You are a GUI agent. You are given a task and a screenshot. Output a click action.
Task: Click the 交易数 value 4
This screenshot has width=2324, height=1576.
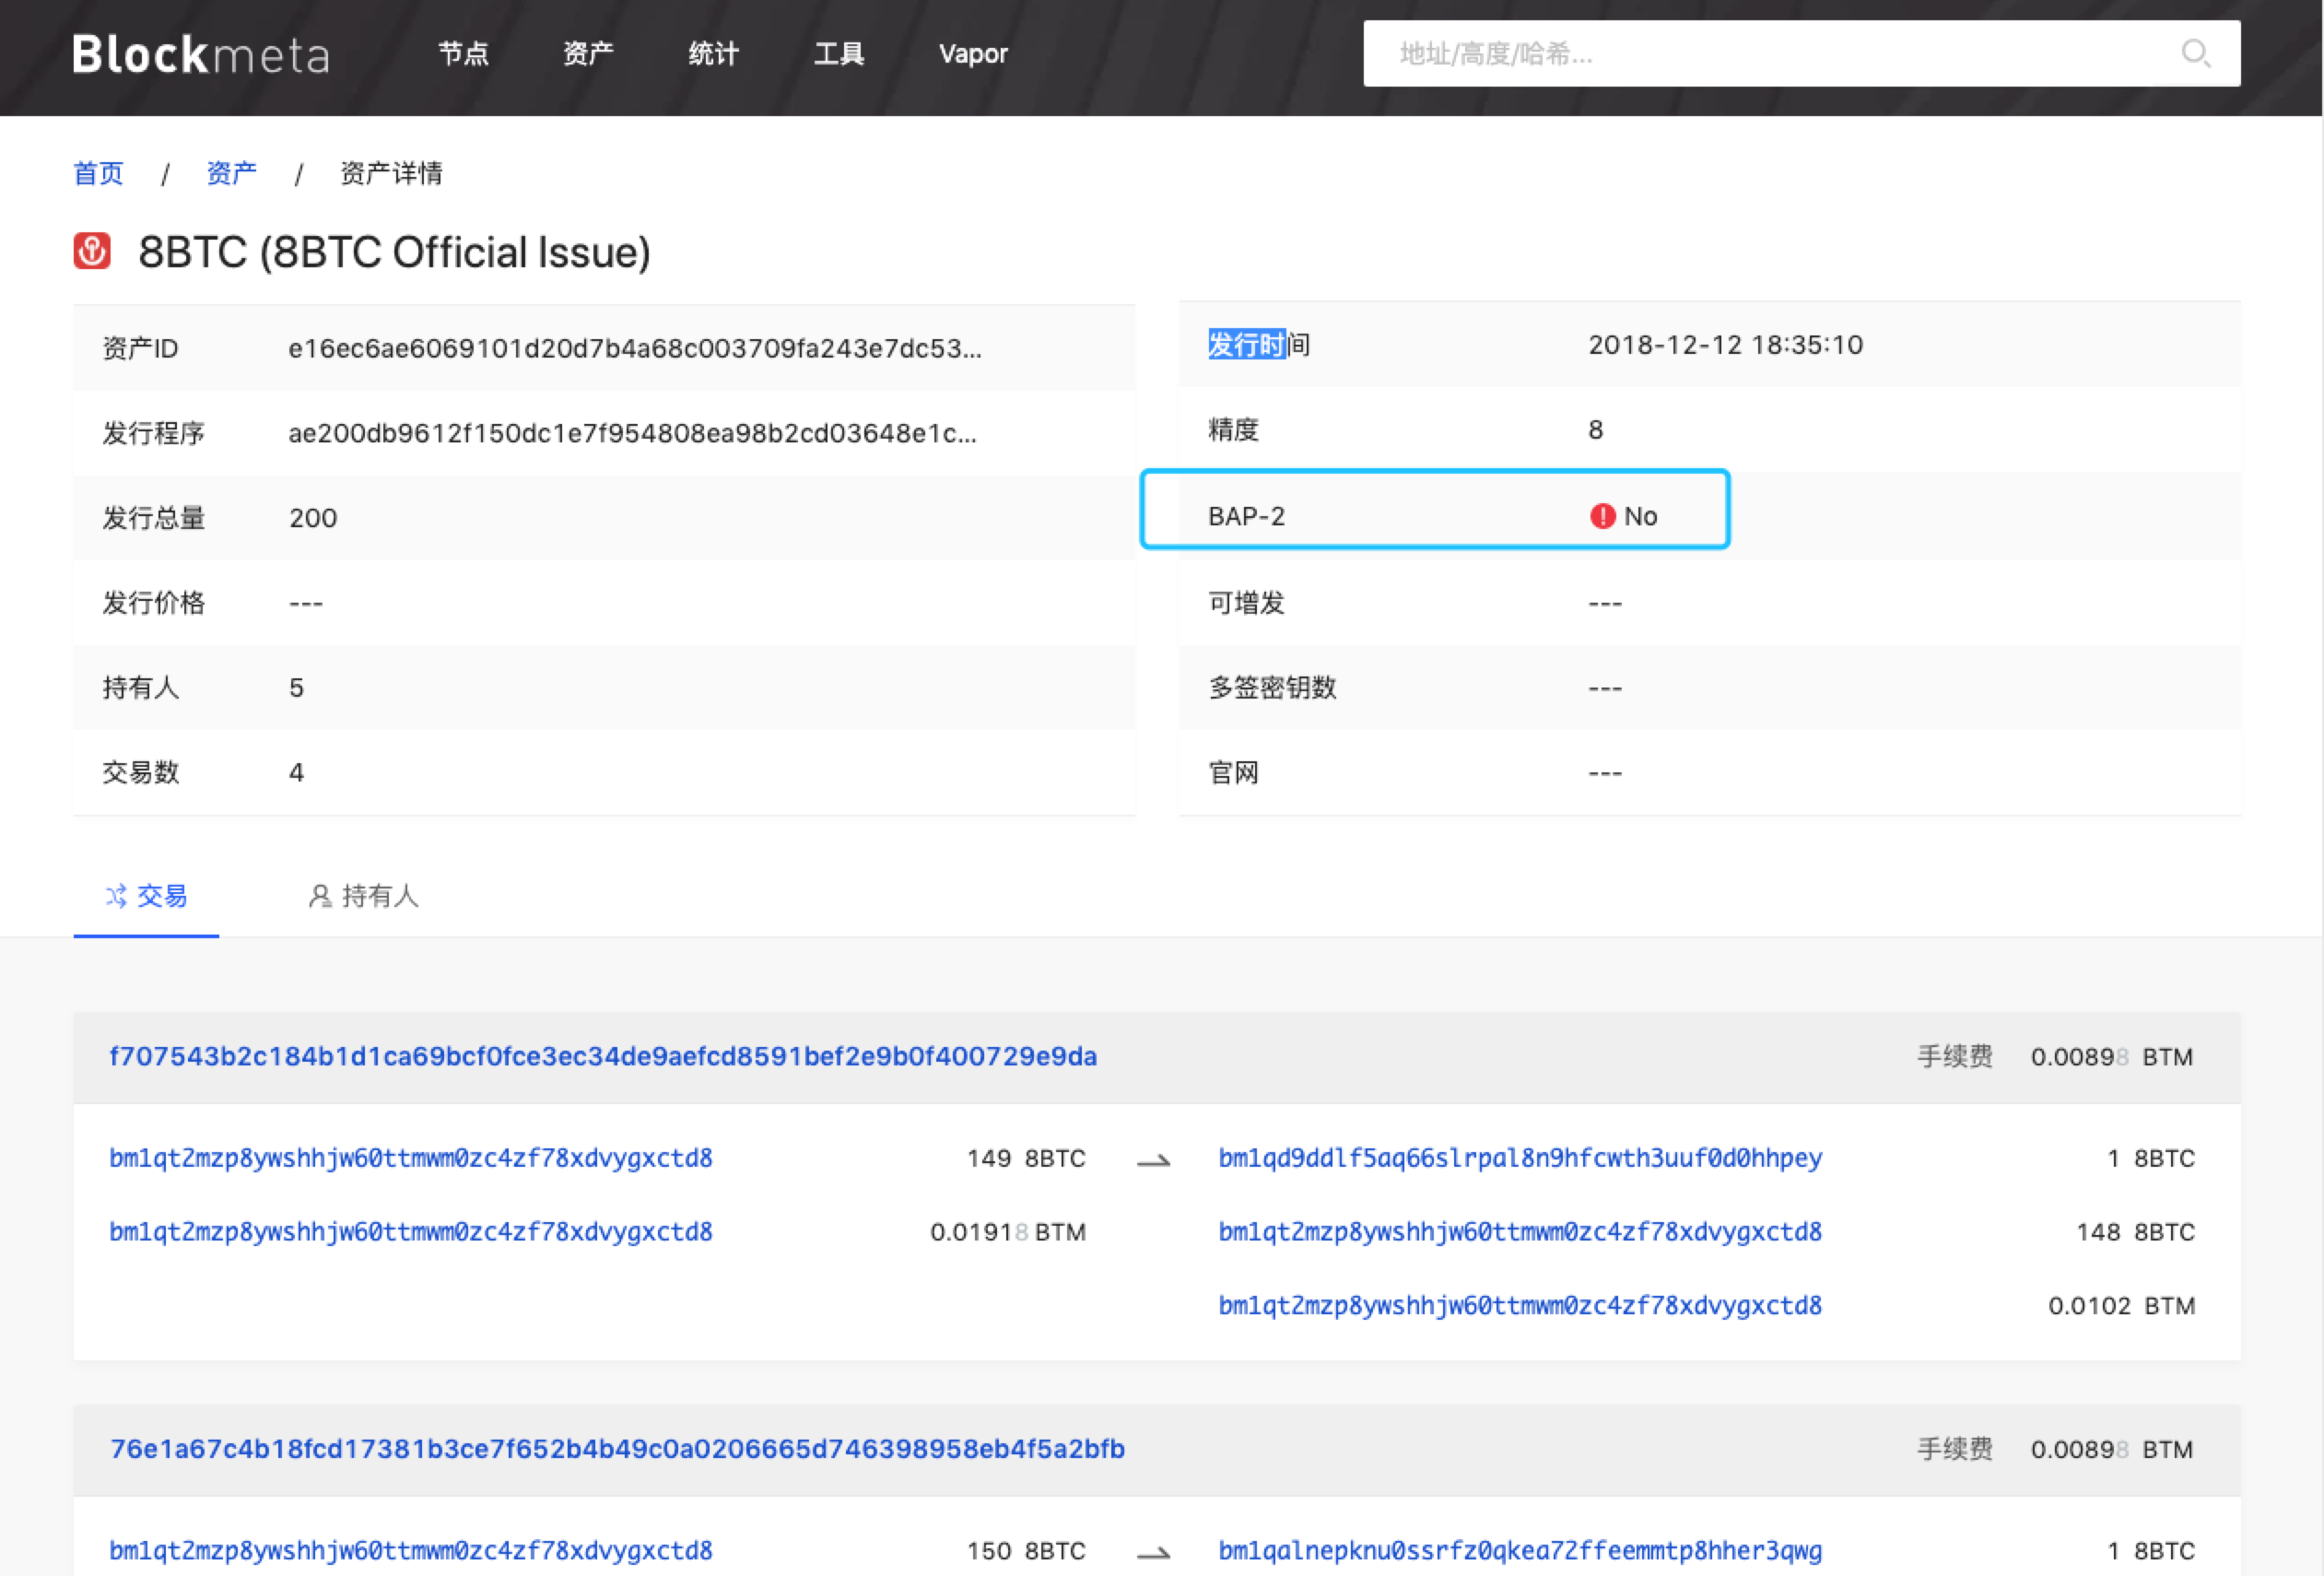[296, 773]
